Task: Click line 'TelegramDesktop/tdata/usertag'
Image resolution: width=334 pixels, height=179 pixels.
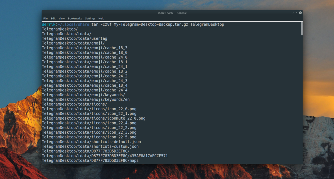Action: pyautogui.click(x=75, y=38)
